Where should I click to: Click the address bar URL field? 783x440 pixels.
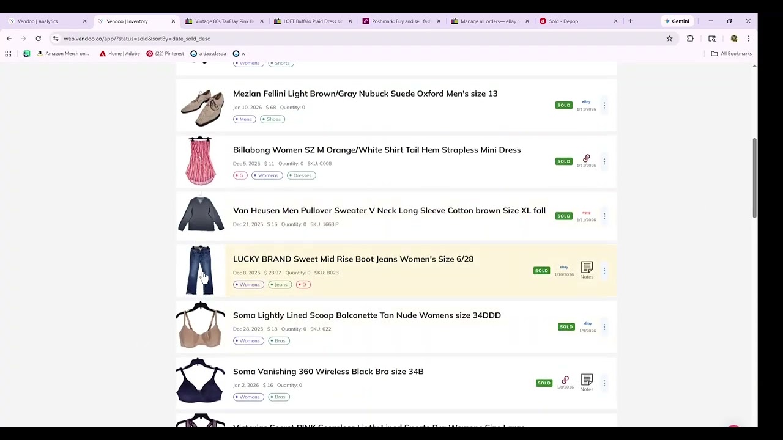(361, 38)
